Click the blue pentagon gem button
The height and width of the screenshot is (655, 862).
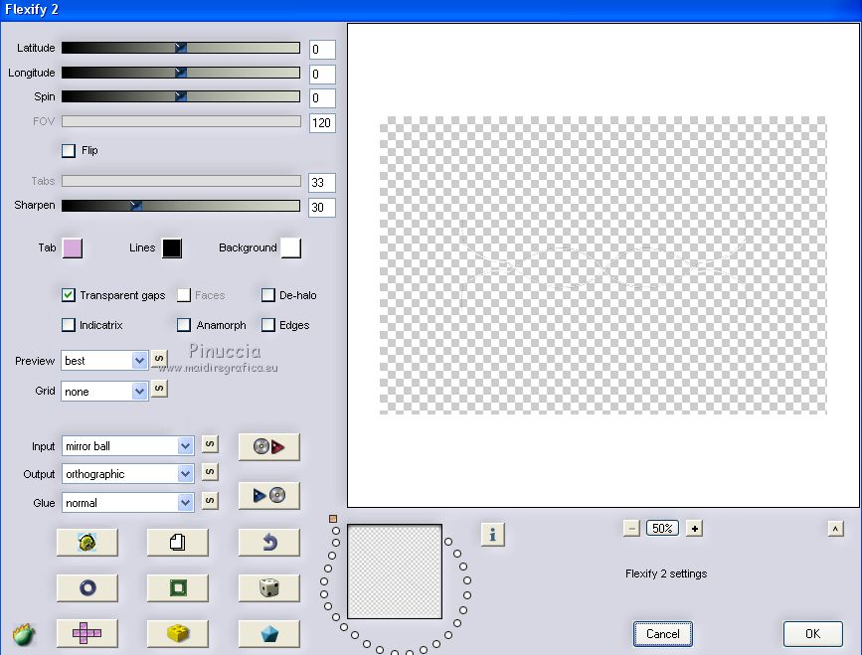[x=268, y=633]
